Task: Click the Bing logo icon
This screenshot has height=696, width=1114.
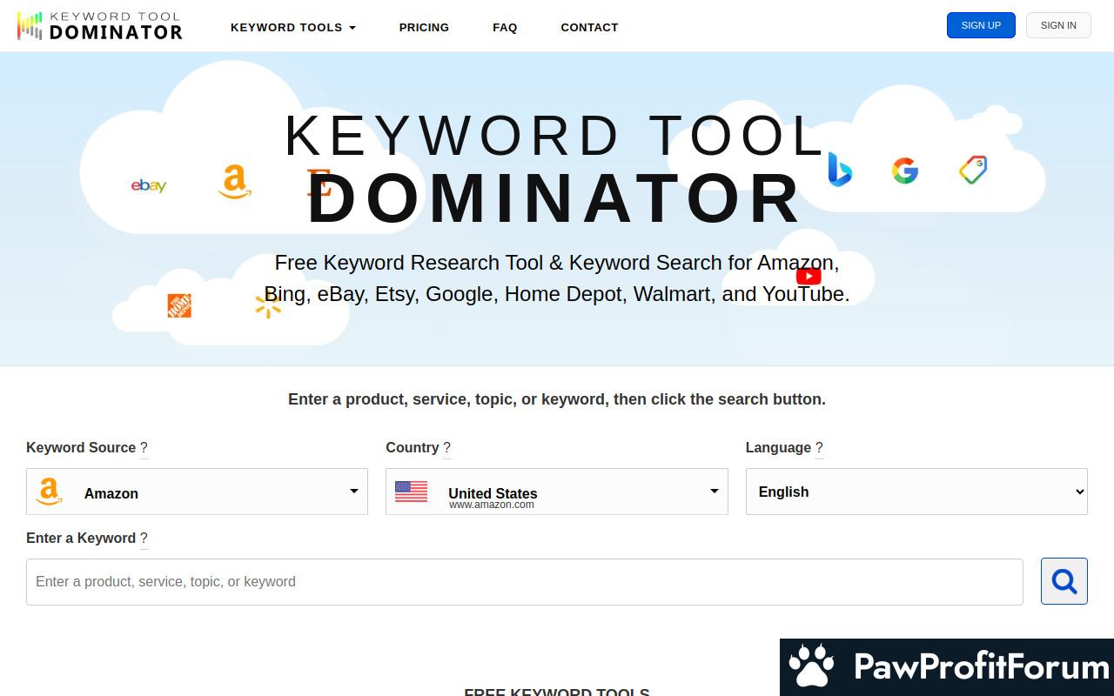Action: tap(839, 170)
